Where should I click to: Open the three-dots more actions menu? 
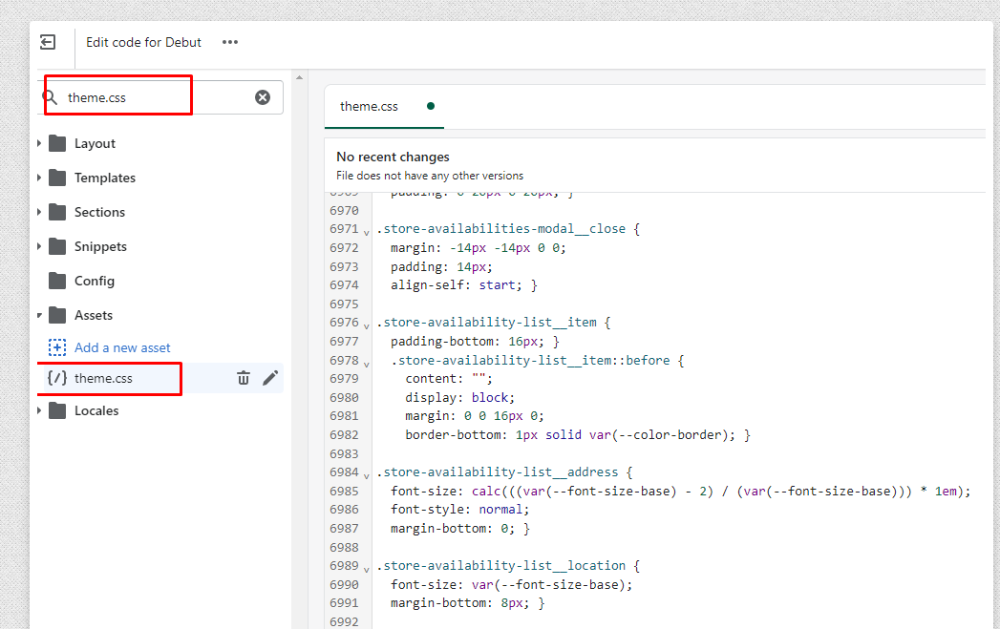229,42
